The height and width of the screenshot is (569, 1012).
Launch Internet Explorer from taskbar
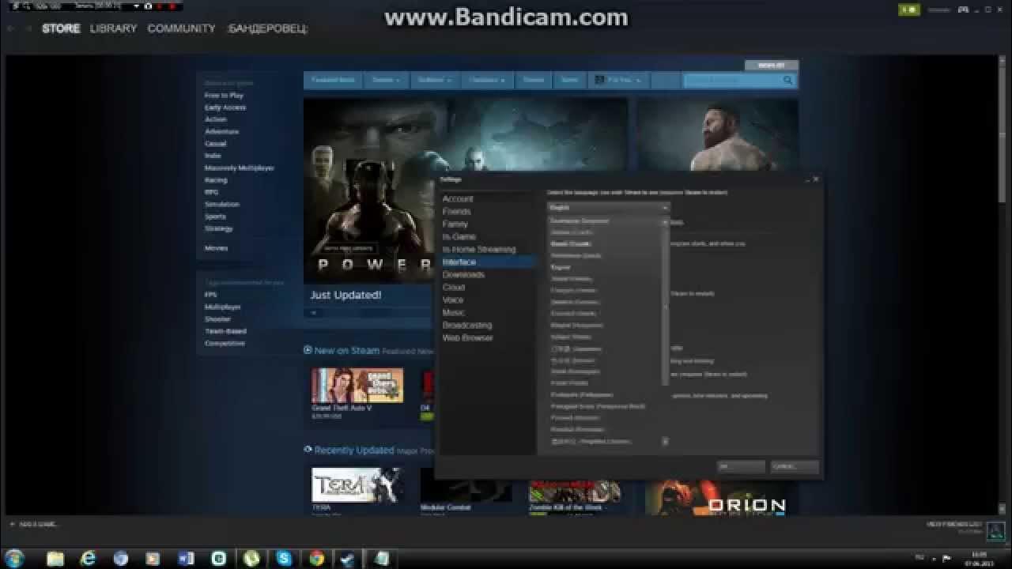(x=89, y=559)
